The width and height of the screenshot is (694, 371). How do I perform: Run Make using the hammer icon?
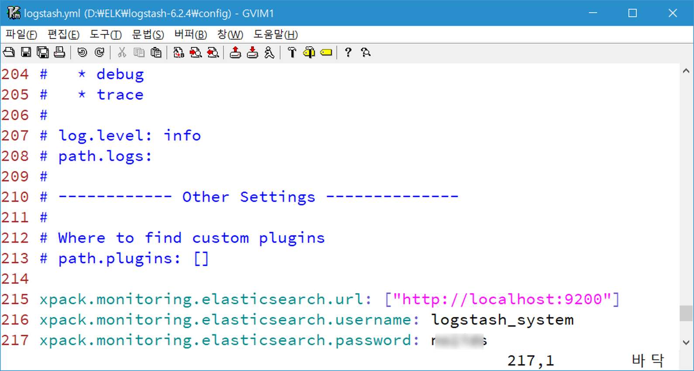point(292,52)
